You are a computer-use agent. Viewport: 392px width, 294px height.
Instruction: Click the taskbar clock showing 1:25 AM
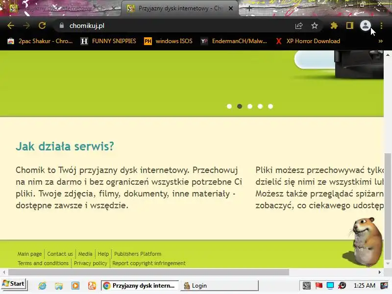[x=364, y=286]
